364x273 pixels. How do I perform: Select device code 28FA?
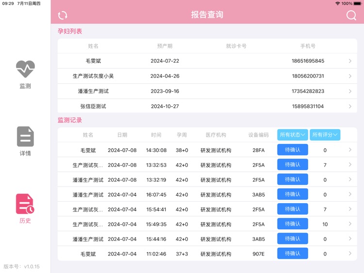pyautogui.click(x=258, y=150)
